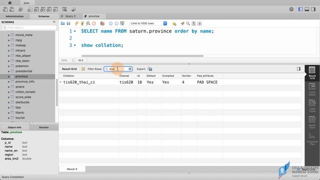Select the rotten_tomato table
The image size is (320, 180).
pyautogui.click(x=25, y=92)
